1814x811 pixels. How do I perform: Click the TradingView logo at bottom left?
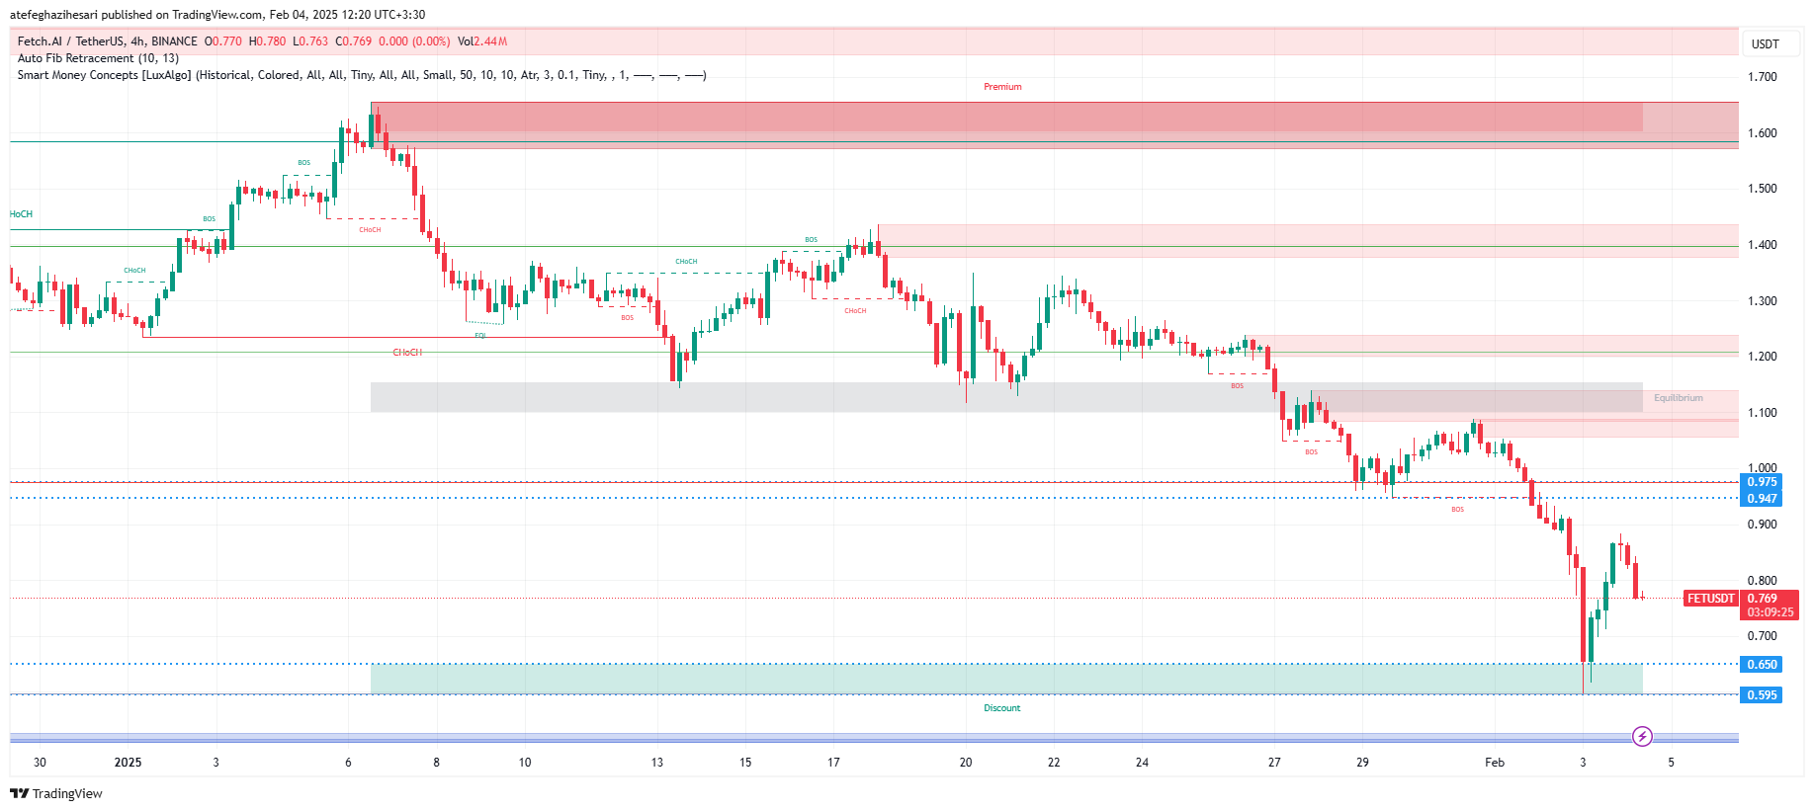coord(56,793)
